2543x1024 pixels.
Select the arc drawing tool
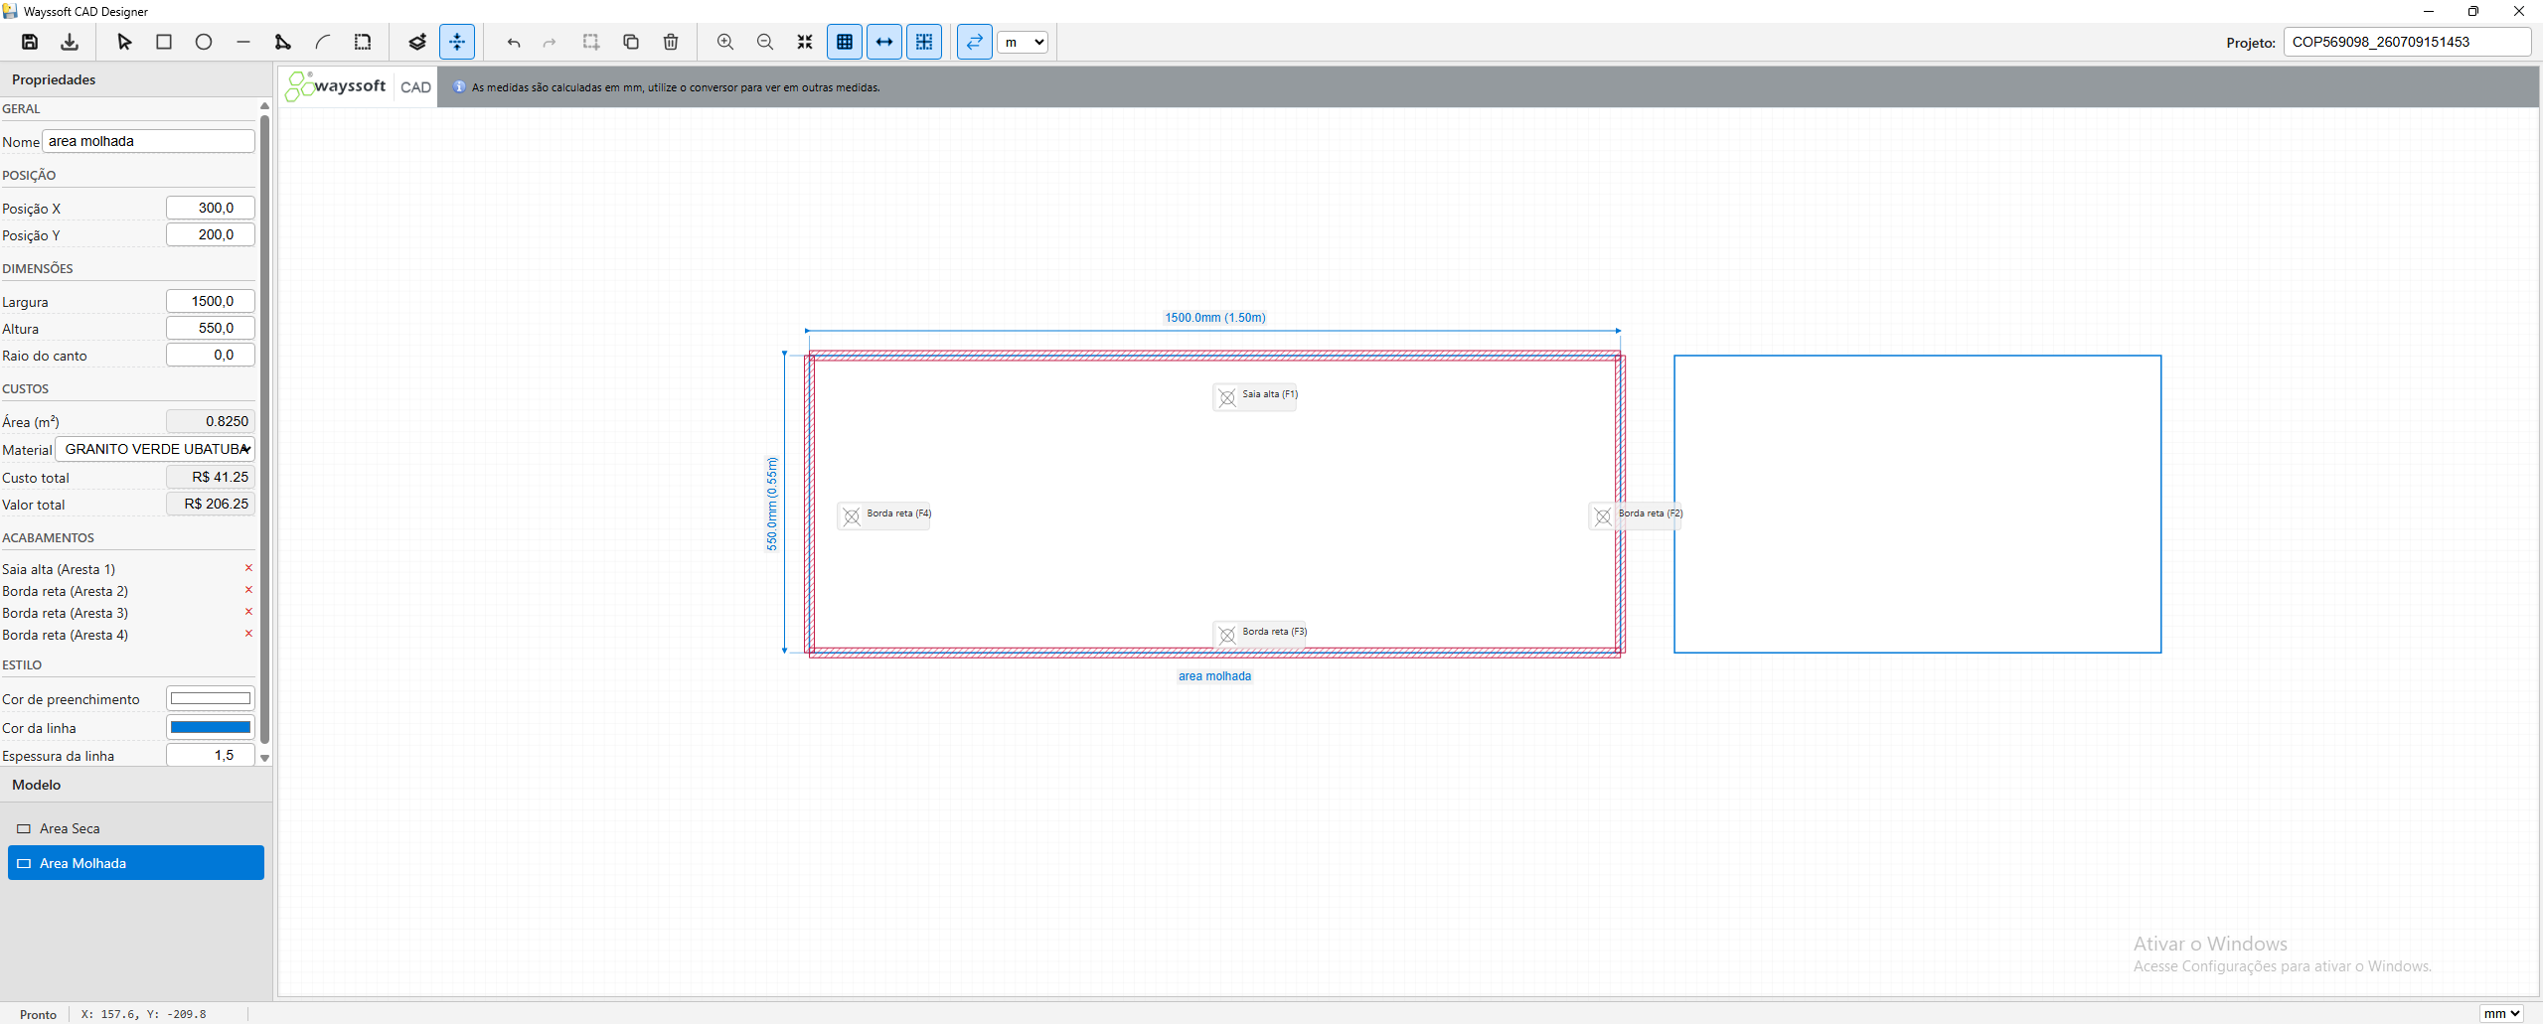pyautogui.click(x=323, y=42)
